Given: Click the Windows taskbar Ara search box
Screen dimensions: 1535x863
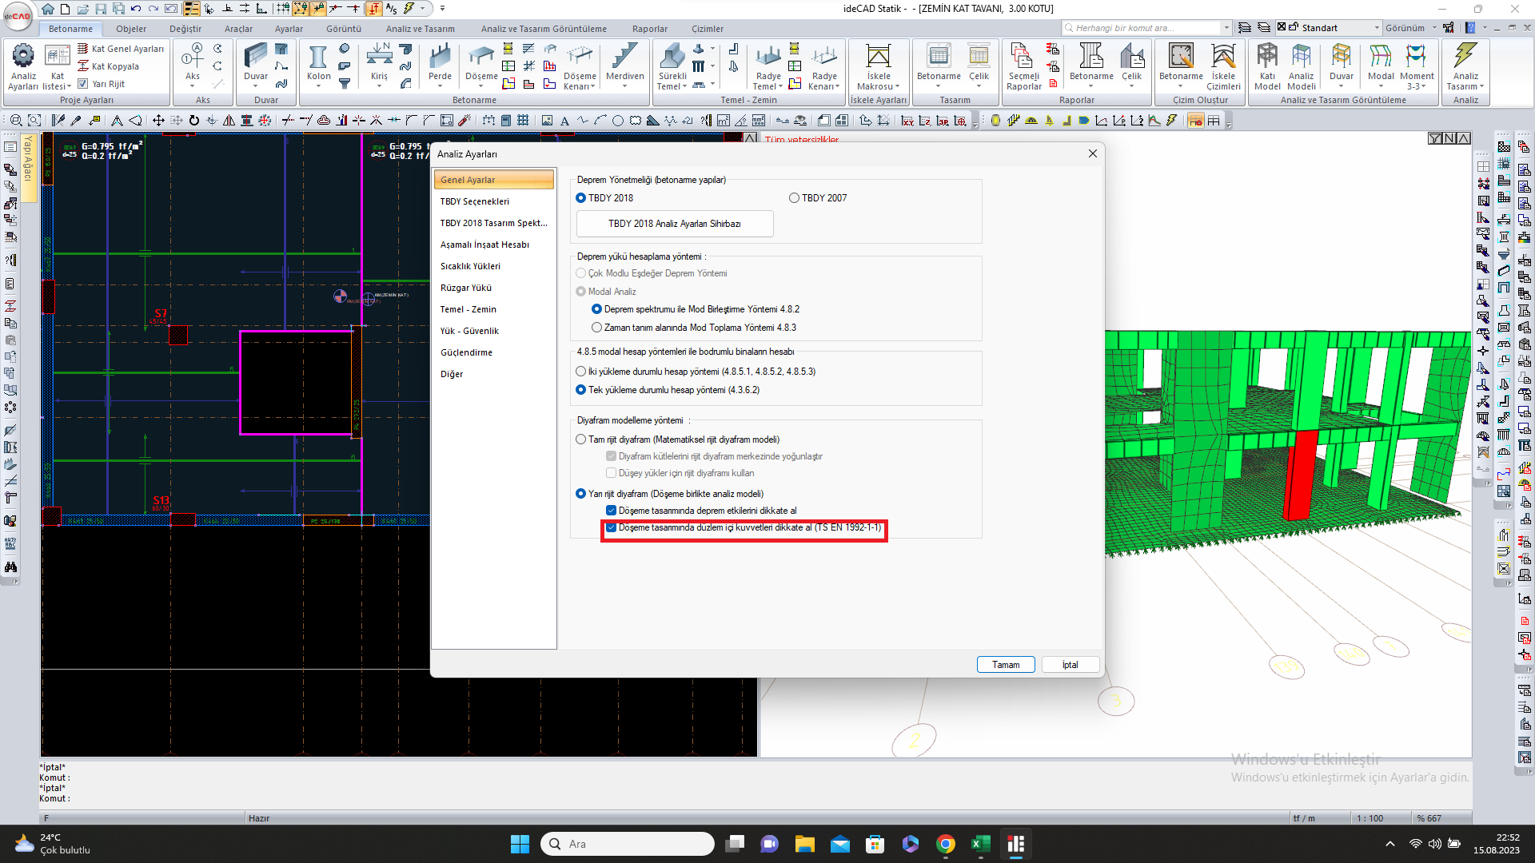Looking at the screenshot, I should point(628,844).
